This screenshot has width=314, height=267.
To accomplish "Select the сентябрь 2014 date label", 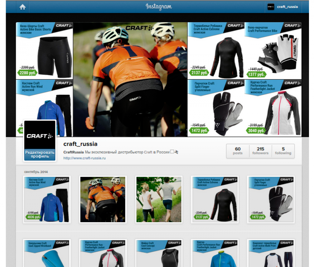I will coord(36,172).
